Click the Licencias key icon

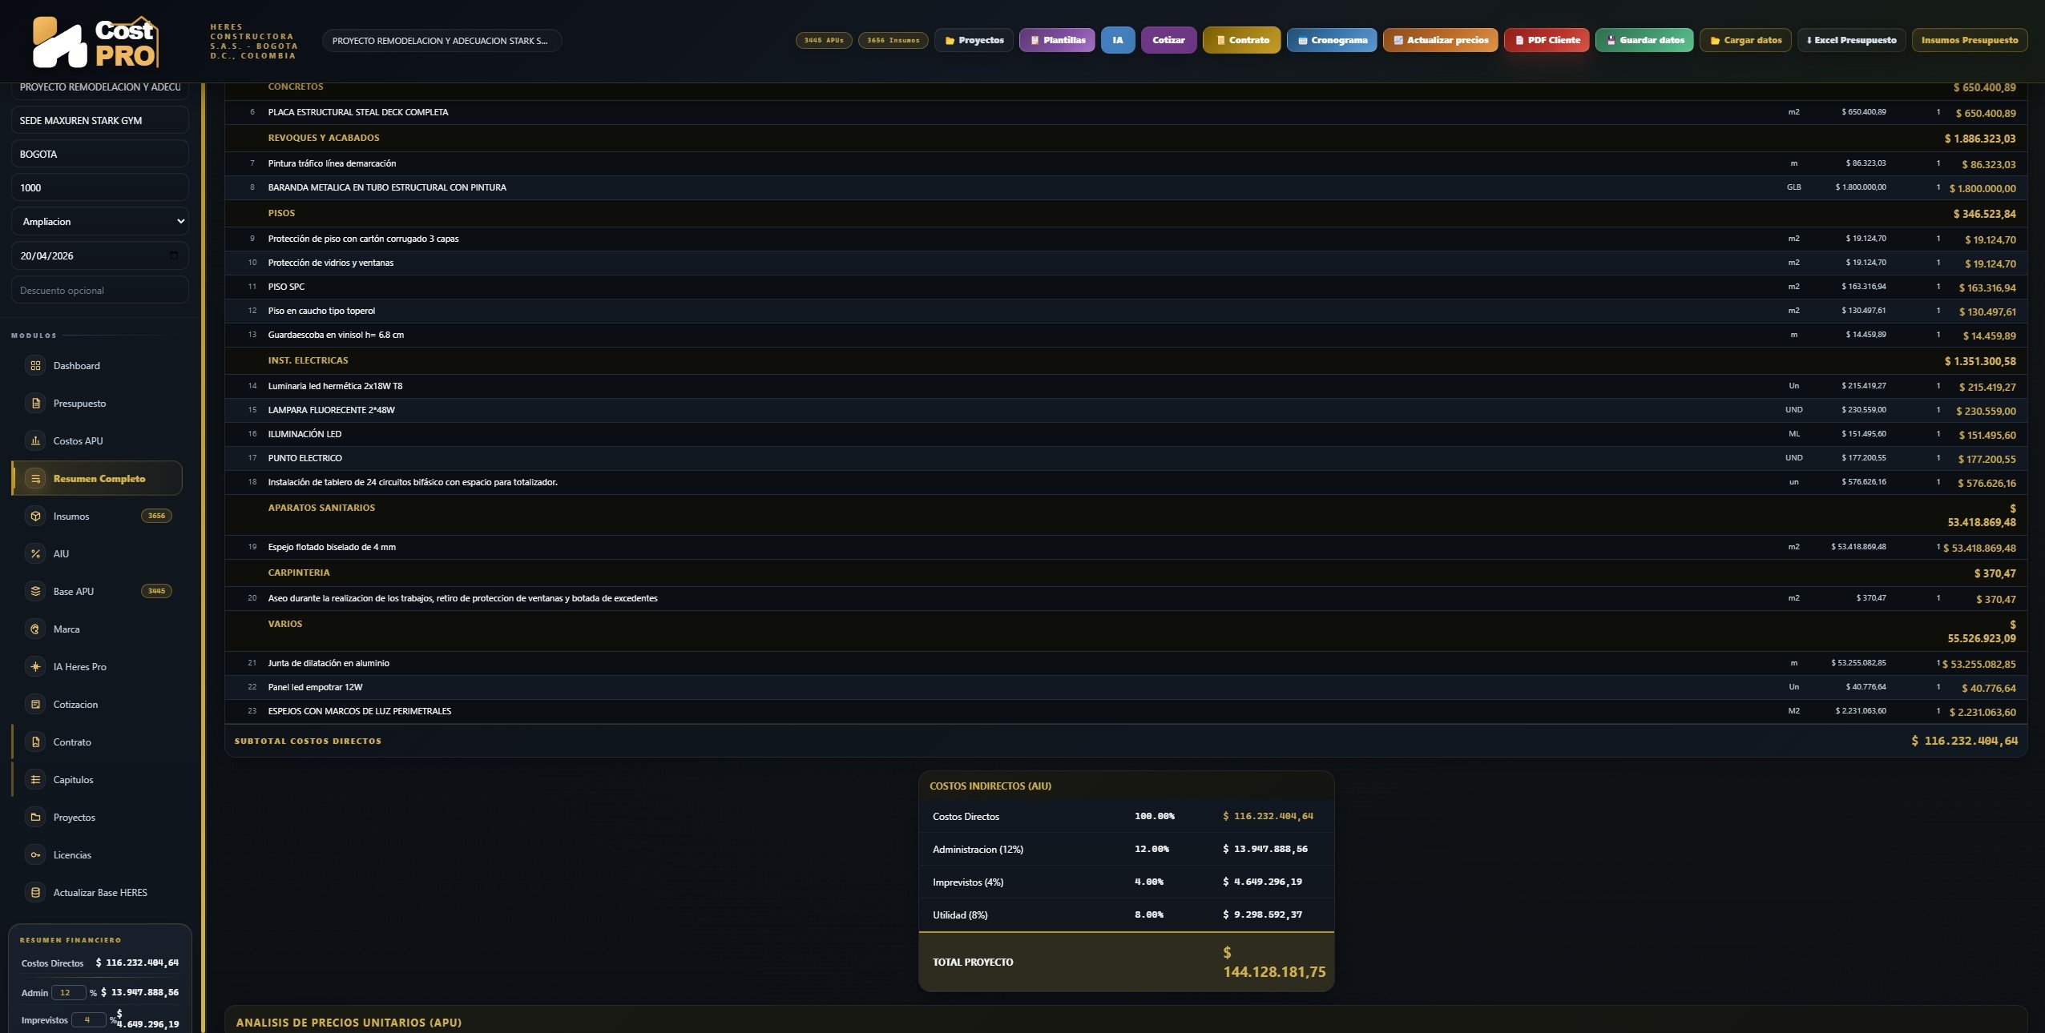(x=35, y=855)
